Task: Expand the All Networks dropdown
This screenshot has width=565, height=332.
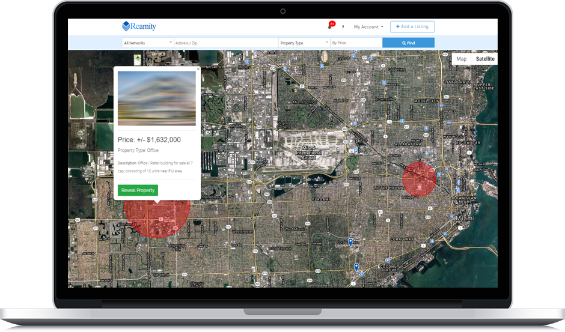Action: pyautogui.click(x=147, y=43)
